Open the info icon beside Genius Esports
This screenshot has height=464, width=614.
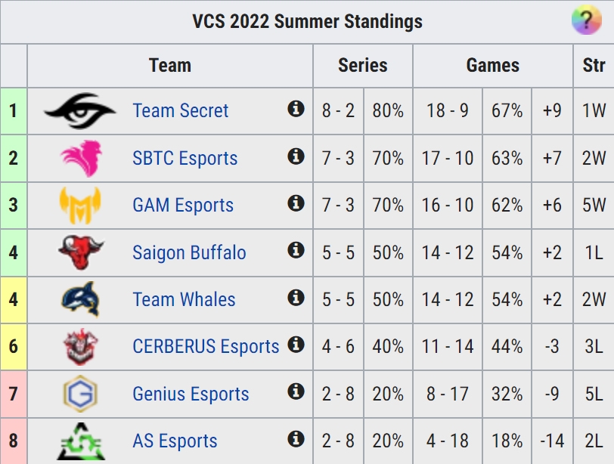(296, 391)
